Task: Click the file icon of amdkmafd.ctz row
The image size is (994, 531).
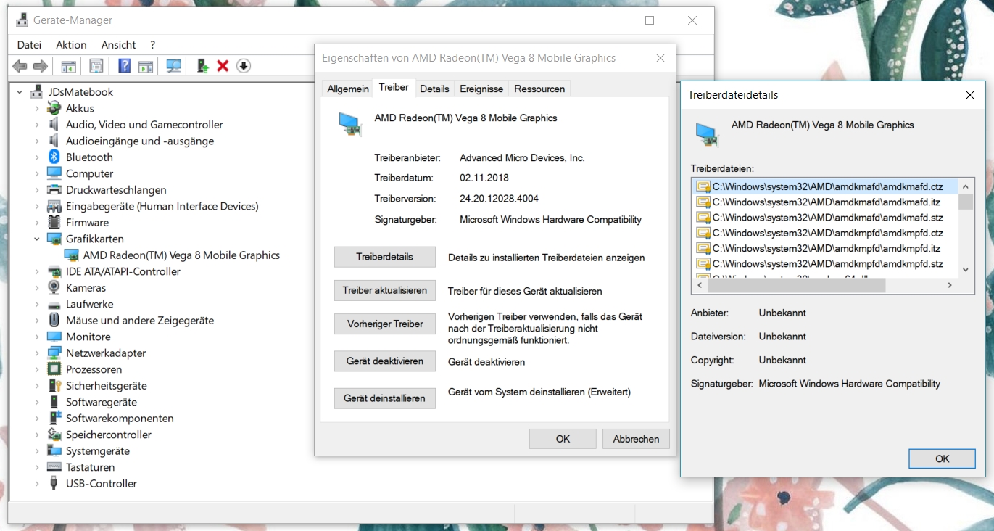Action: tap(703, 186)
